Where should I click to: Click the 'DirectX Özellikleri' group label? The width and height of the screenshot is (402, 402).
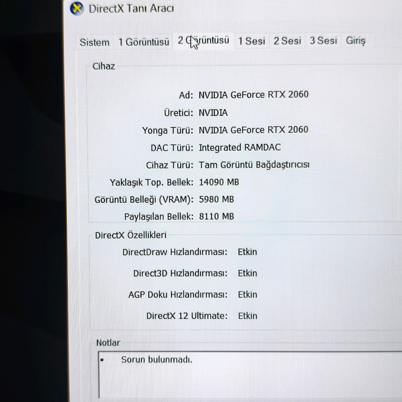(x=131, y=235)
